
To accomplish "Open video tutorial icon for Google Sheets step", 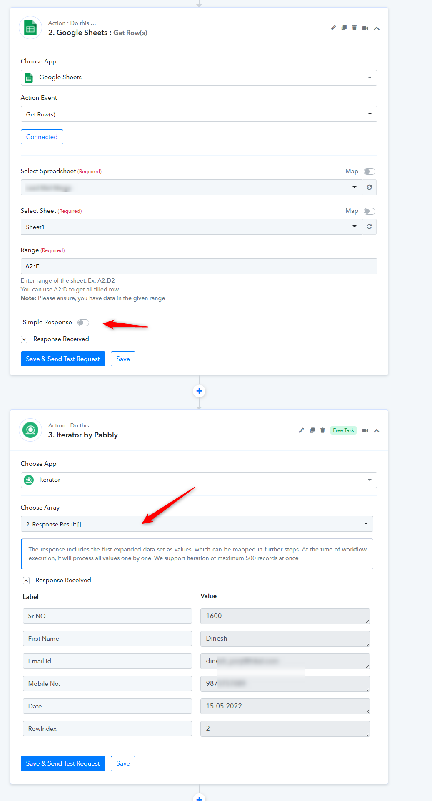I will (x=365, y=28).
